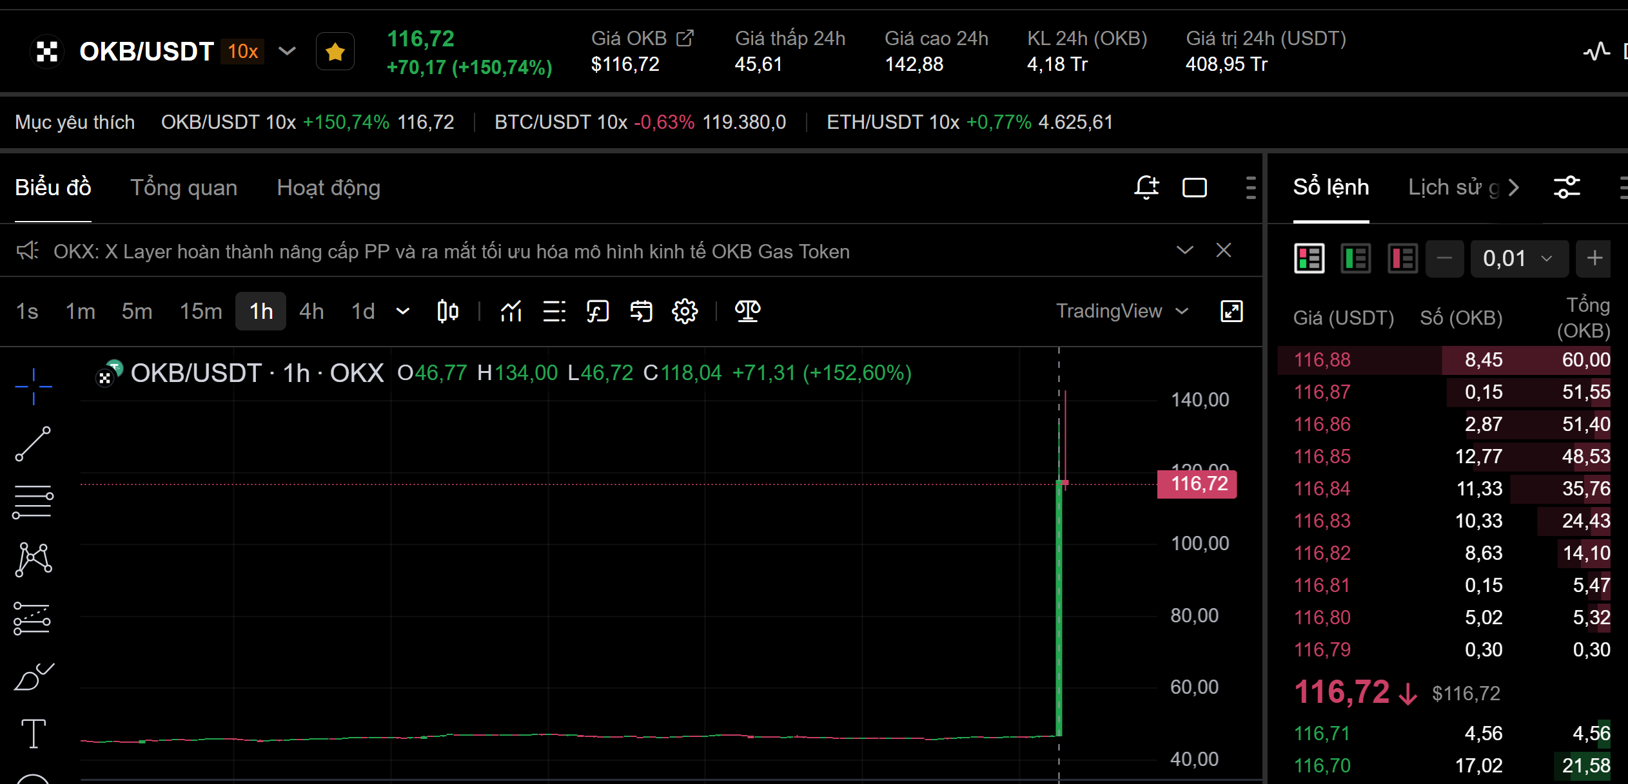Select the crosshair cursor tool
The width and height of the screenshot is (1628, 784).
tap(34, 387)
